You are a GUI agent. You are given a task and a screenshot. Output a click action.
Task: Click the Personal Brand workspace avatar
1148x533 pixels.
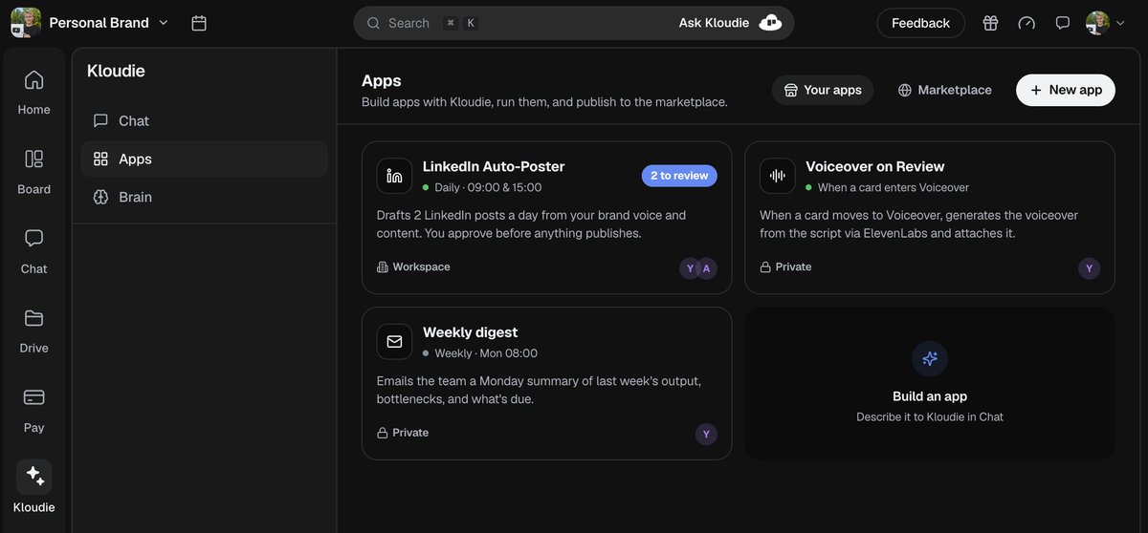(26, 22)
